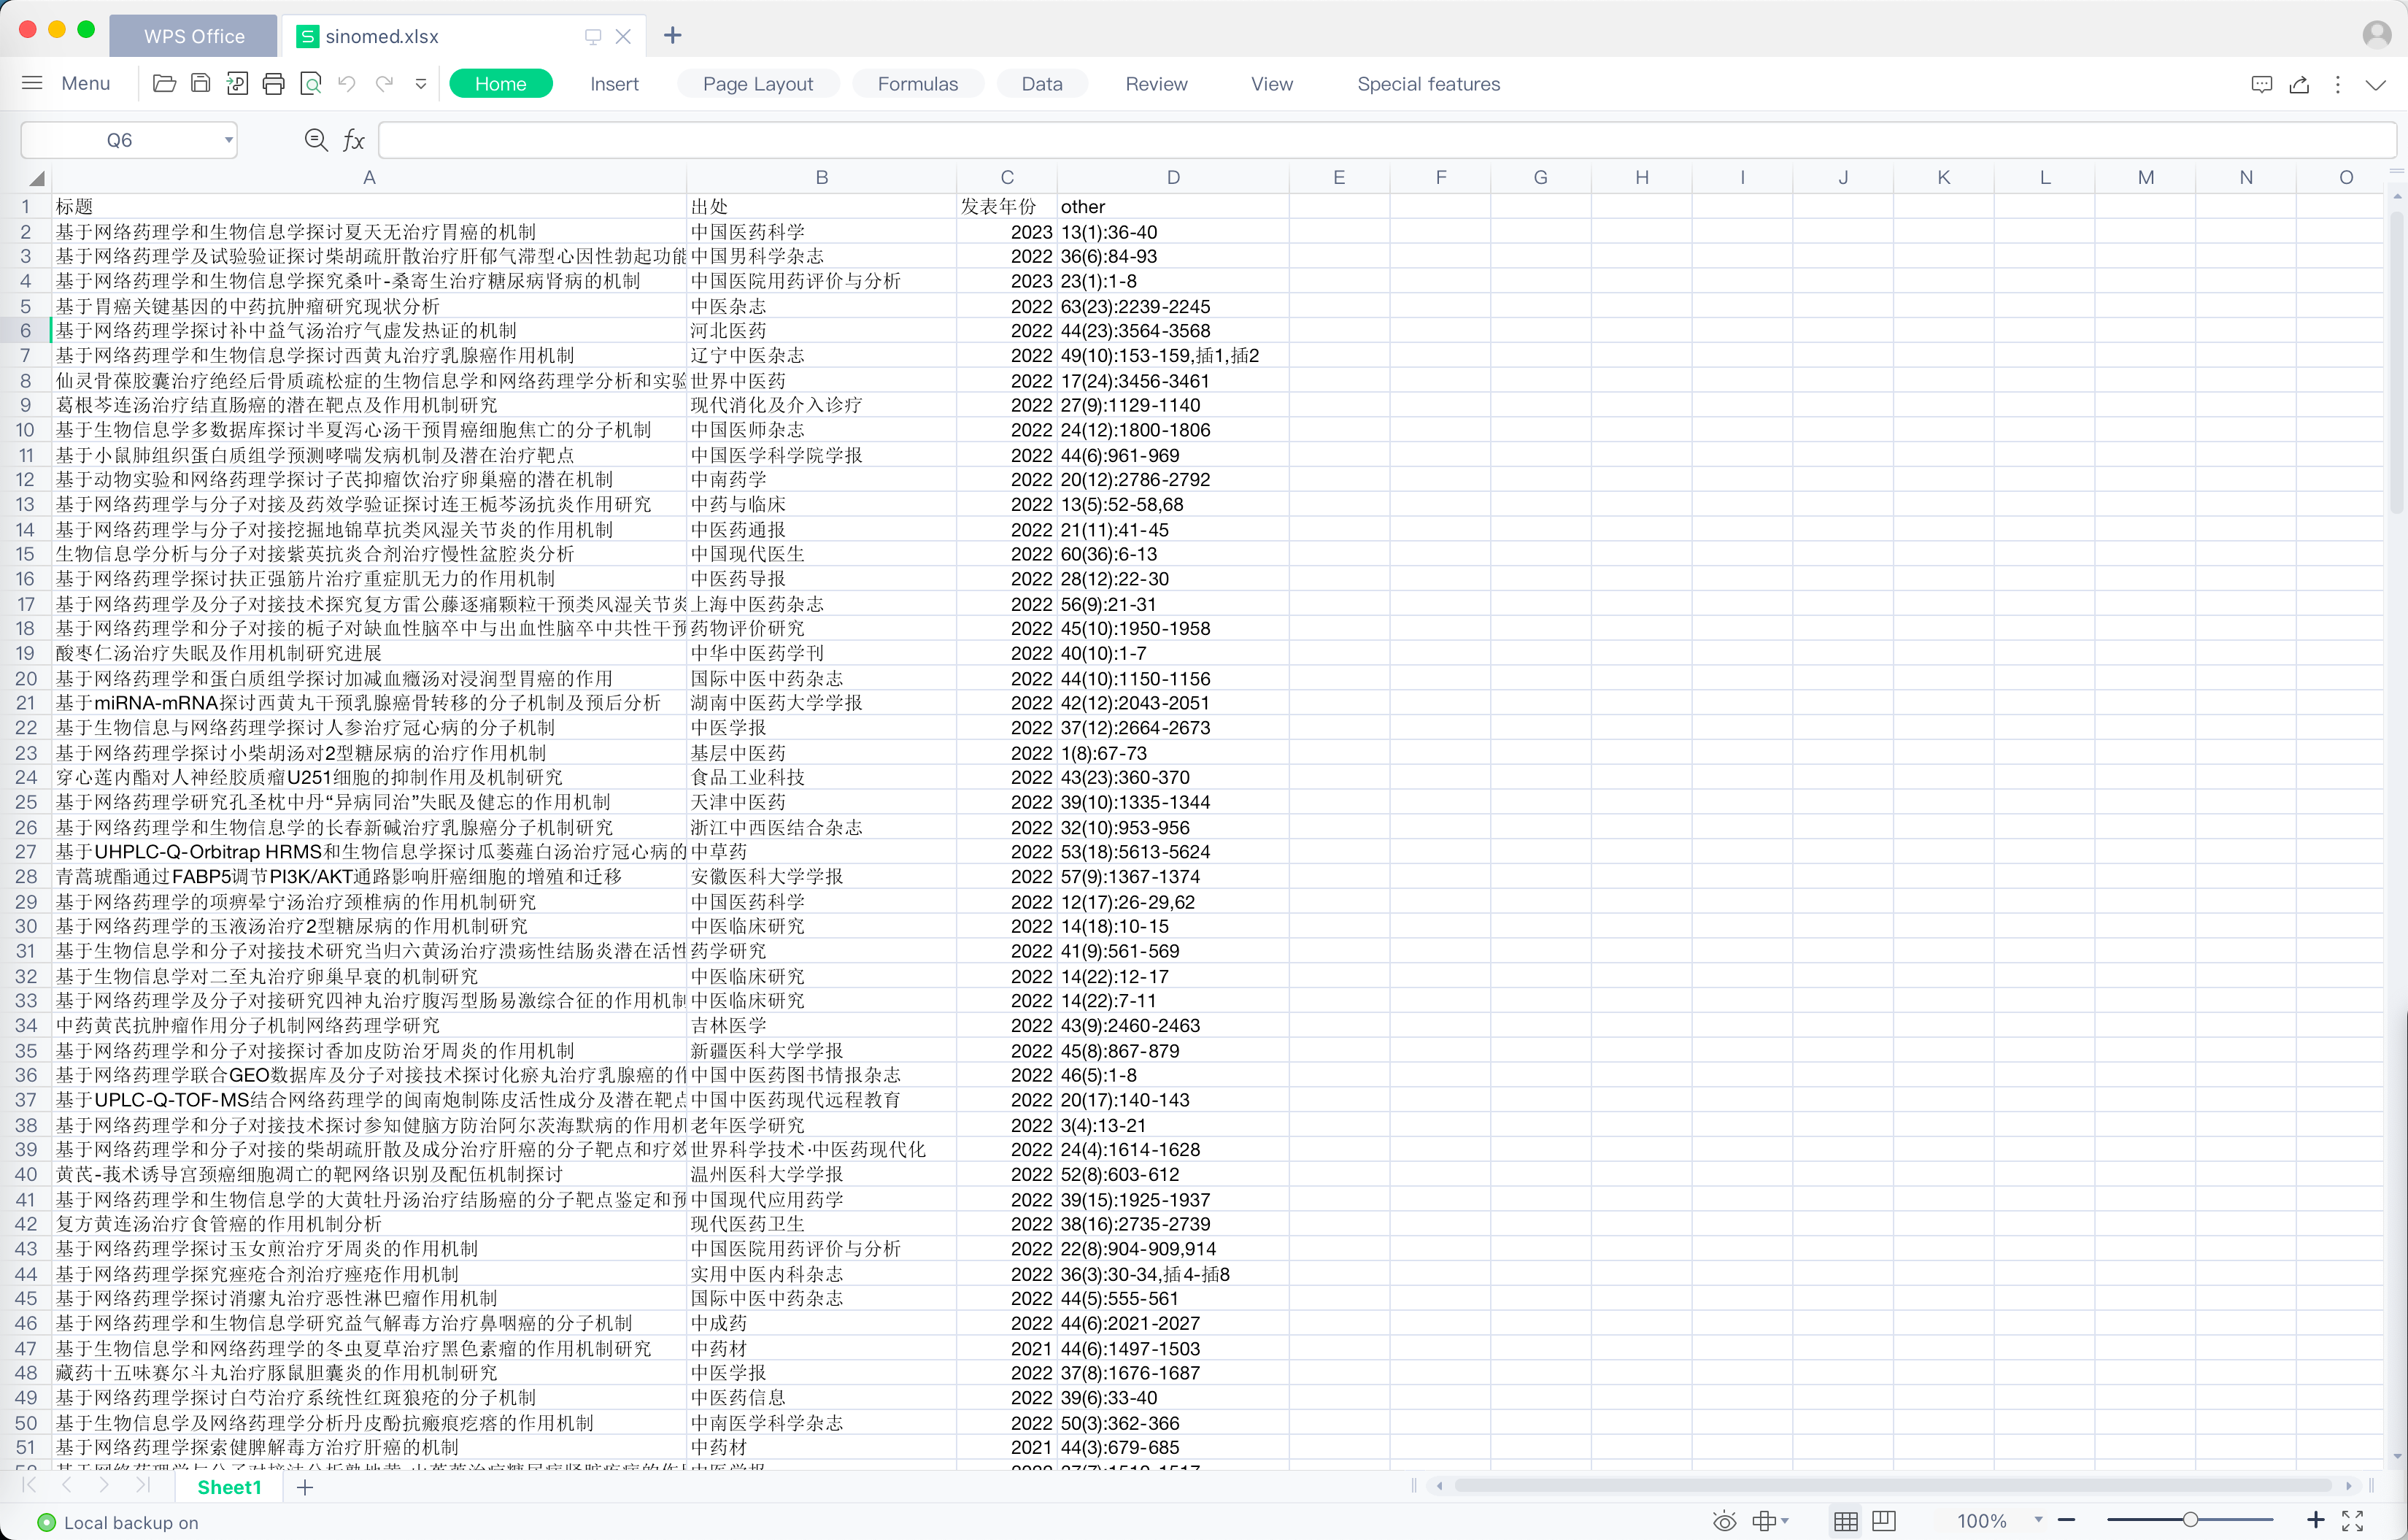Click the Save icon in toolbar
This screenshot has width=2408, height=1540.
point(200,84)
